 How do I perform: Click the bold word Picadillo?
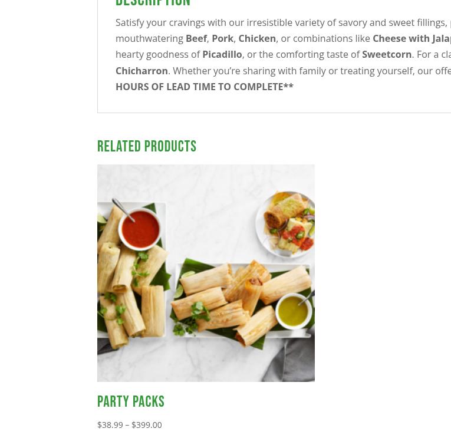[x=222, y=54]
